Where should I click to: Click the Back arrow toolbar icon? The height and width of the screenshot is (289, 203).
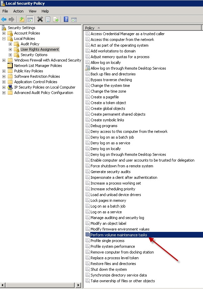[x=4, y=19]
